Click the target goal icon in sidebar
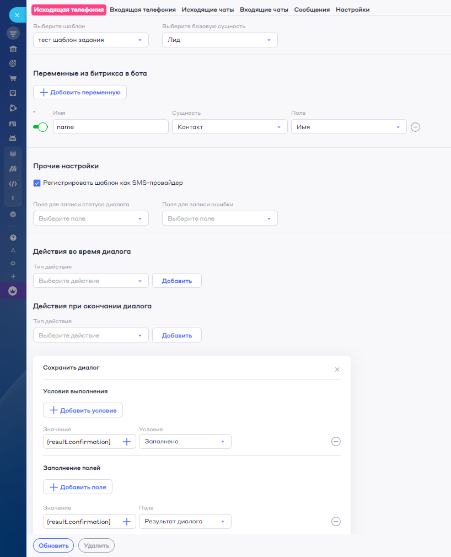Image resolution: width=451 pixels, height=557 pixels. (x=13, y=63)
